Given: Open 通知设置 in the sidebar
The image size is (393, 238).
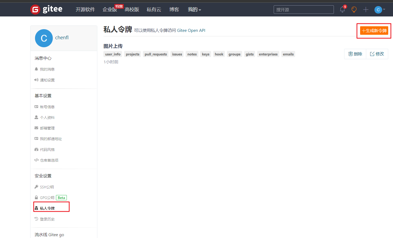Looking at the screenshot, I should click(47, 80).
